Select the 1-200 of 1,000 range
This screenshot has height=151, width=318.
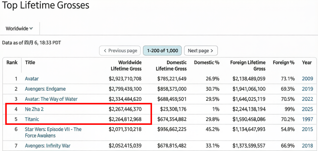coord(162,51)
